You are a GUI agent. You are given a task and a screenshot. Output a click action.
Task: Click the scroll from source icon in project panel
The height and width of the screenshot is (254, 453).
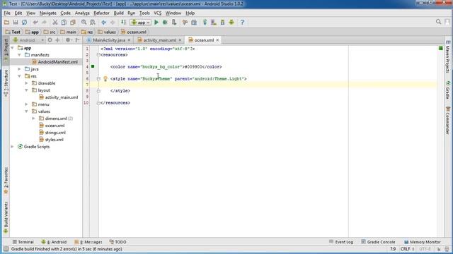tap(50, 40)
